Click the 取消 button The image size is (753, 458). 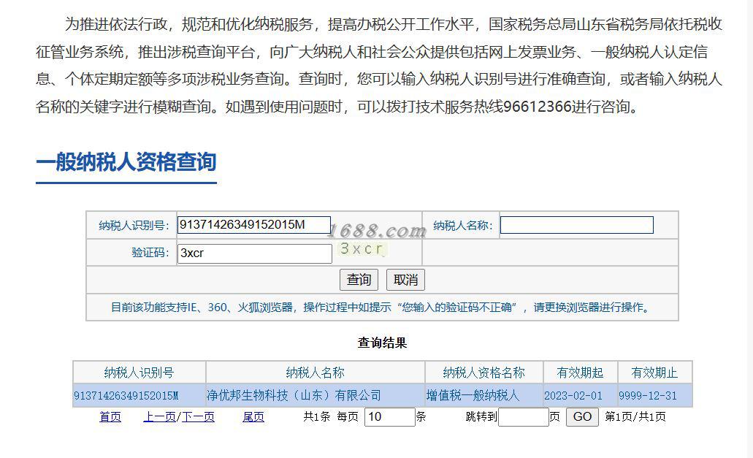(405, 280)
